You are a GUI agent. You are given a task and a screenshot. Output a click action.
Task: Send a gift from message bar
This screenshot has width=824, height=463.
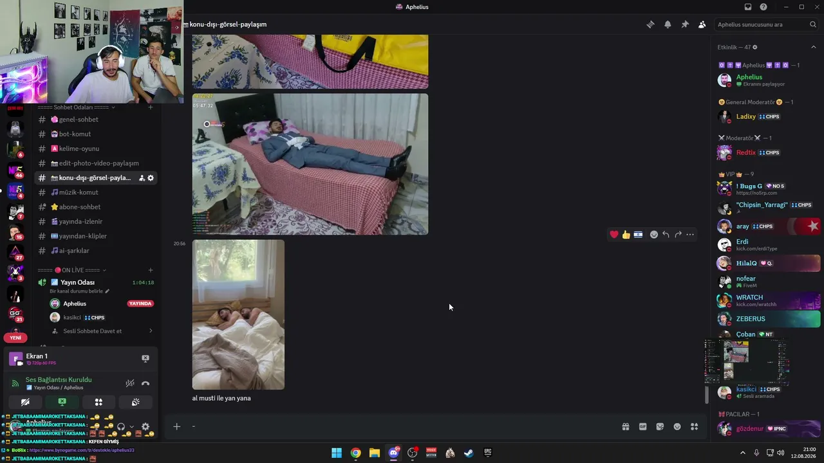(626, 426)
